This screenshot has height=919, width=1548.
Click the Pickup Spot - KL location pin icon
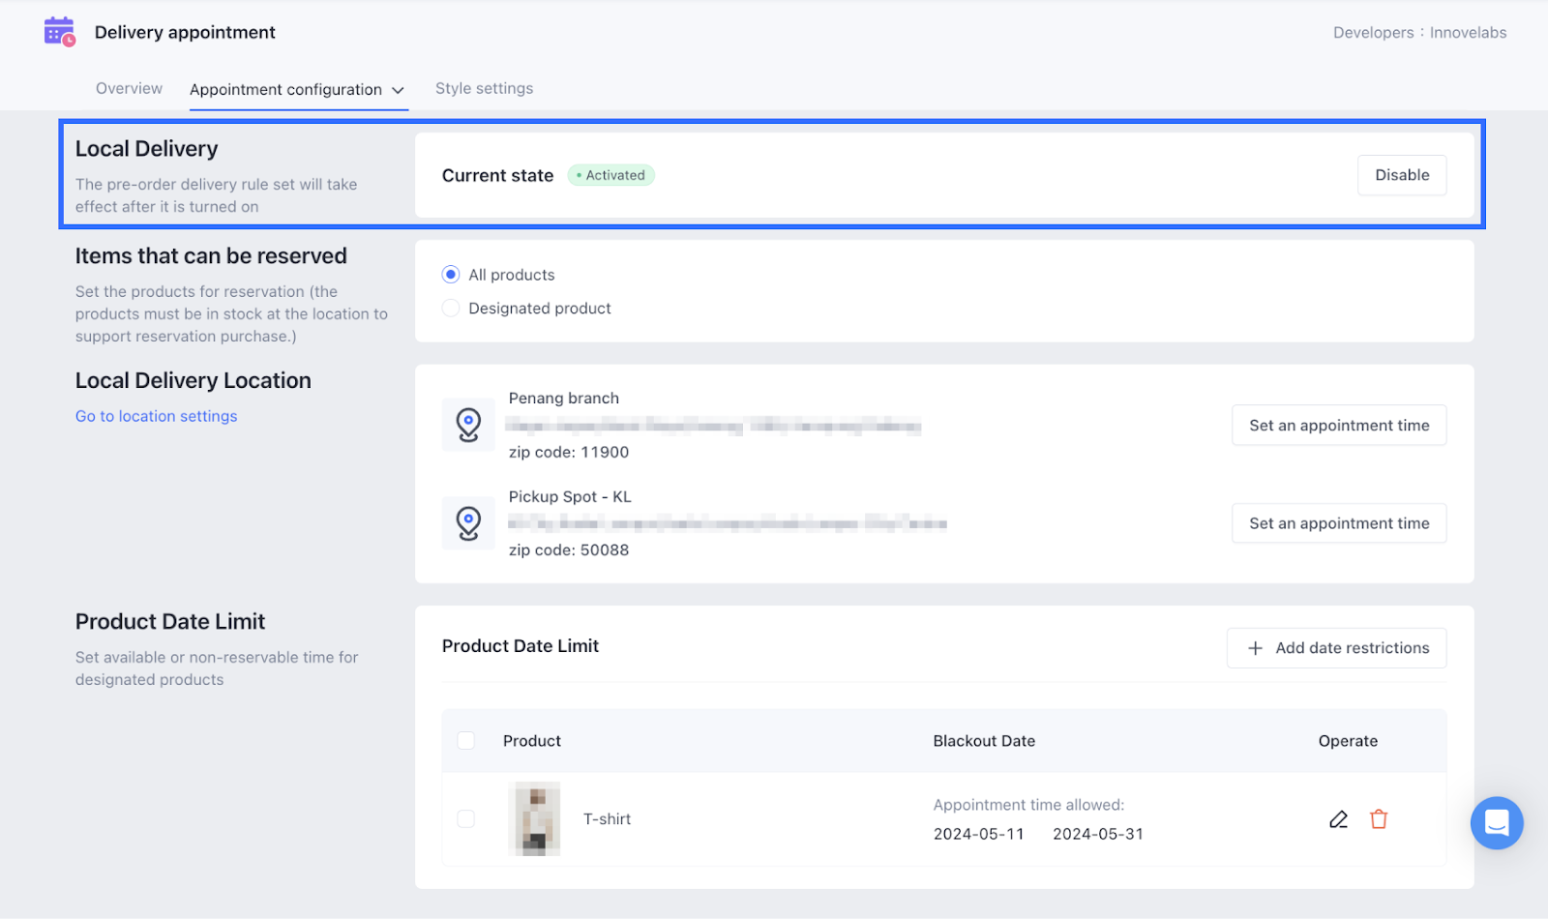[x=468, y=523]
